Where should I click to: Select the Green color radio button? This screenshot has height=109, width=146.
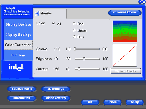click(x=74, y=30)
